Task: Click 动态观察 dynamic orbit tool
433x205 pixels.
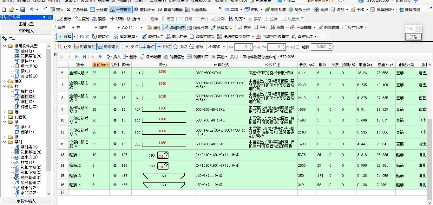Action: point(275,9)
